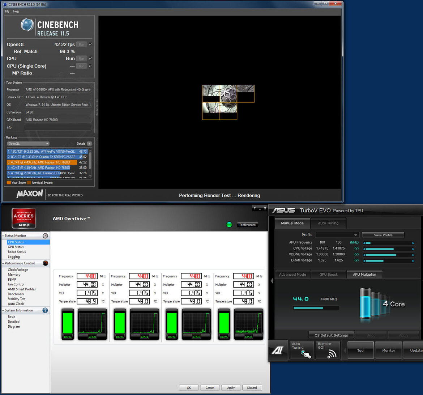Decrease VDDNB Voltage with left slider arrow
Screen dimensions: 423x395
pyautogui.click(x=364, y=255)
